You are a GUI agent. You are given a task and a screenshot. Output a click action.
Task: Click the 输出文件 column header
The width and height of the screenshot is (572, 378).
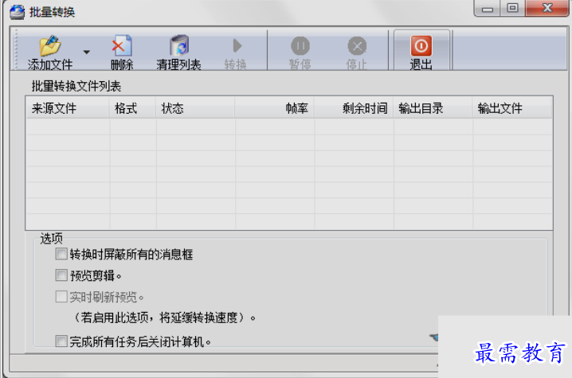(512, 108)
